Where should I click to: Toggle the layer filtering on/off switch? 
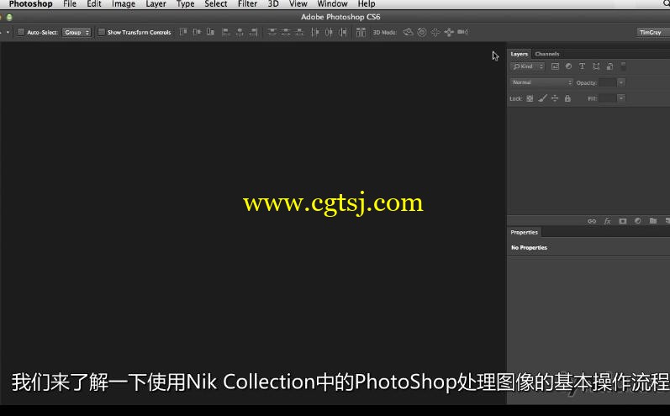point(623,66)
